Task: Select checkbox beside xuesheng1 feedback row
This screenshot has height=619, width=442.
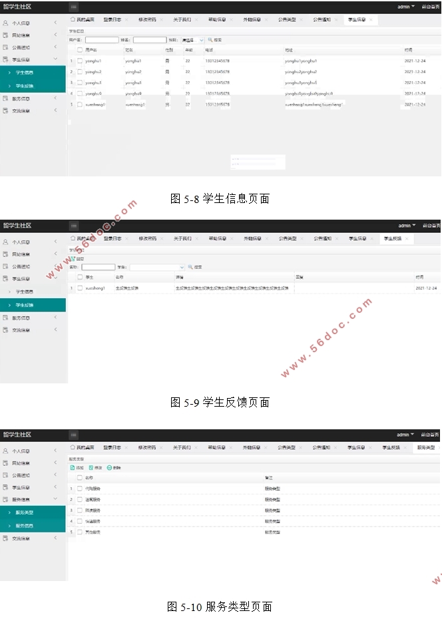Action: point(79,288)
